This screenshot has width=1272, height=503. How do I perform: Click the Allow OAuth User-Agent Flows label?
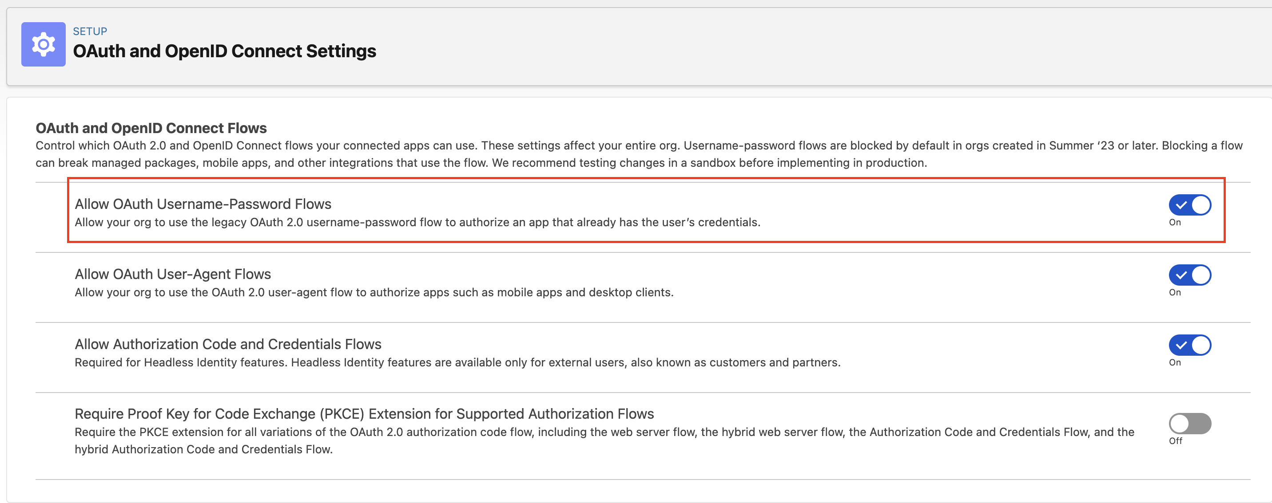(173, 274)
